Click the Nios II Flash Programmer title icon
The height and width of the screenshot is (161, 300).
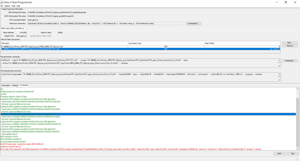click(2, 2)
